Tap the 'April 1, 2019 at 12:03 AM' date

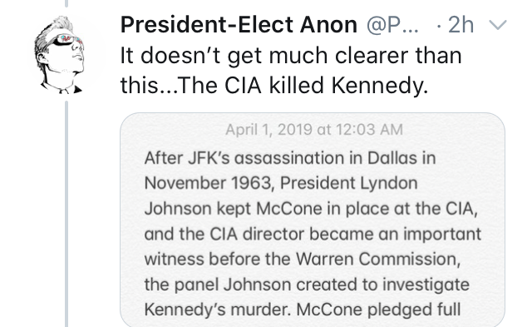(314, 130)
